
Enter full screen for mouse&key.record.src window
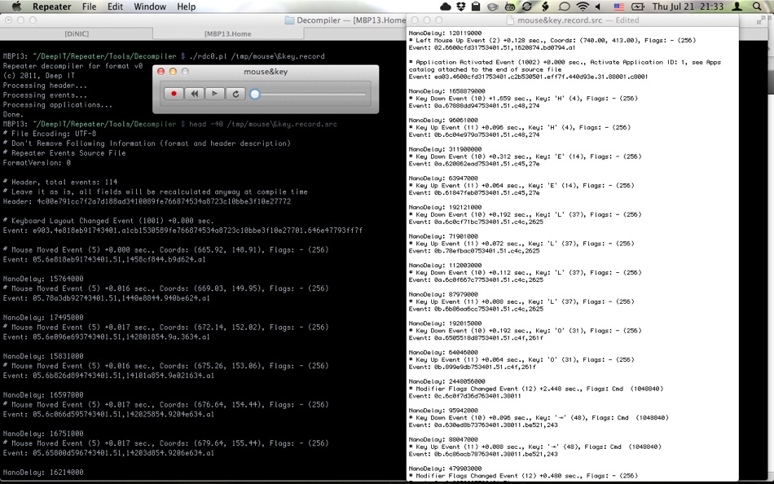(760, 20)
